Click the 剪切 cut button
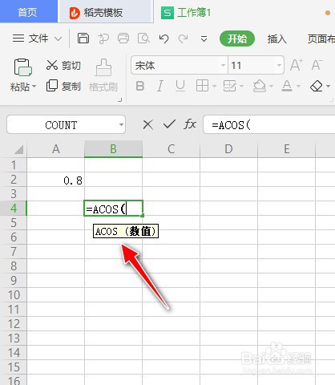Image resolution: width=335 pixels, height=385 pixels. [x=63, y=65]
